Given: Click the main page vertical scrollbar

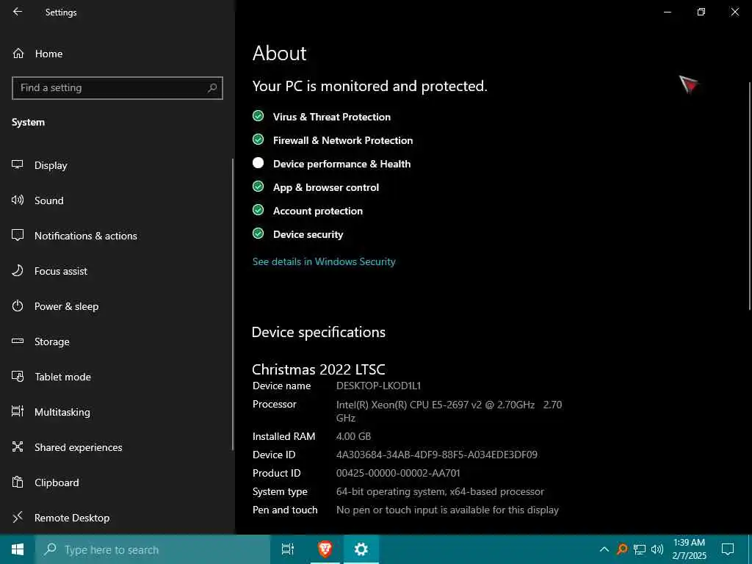Looking at the screenshot, I should point(750,195).
